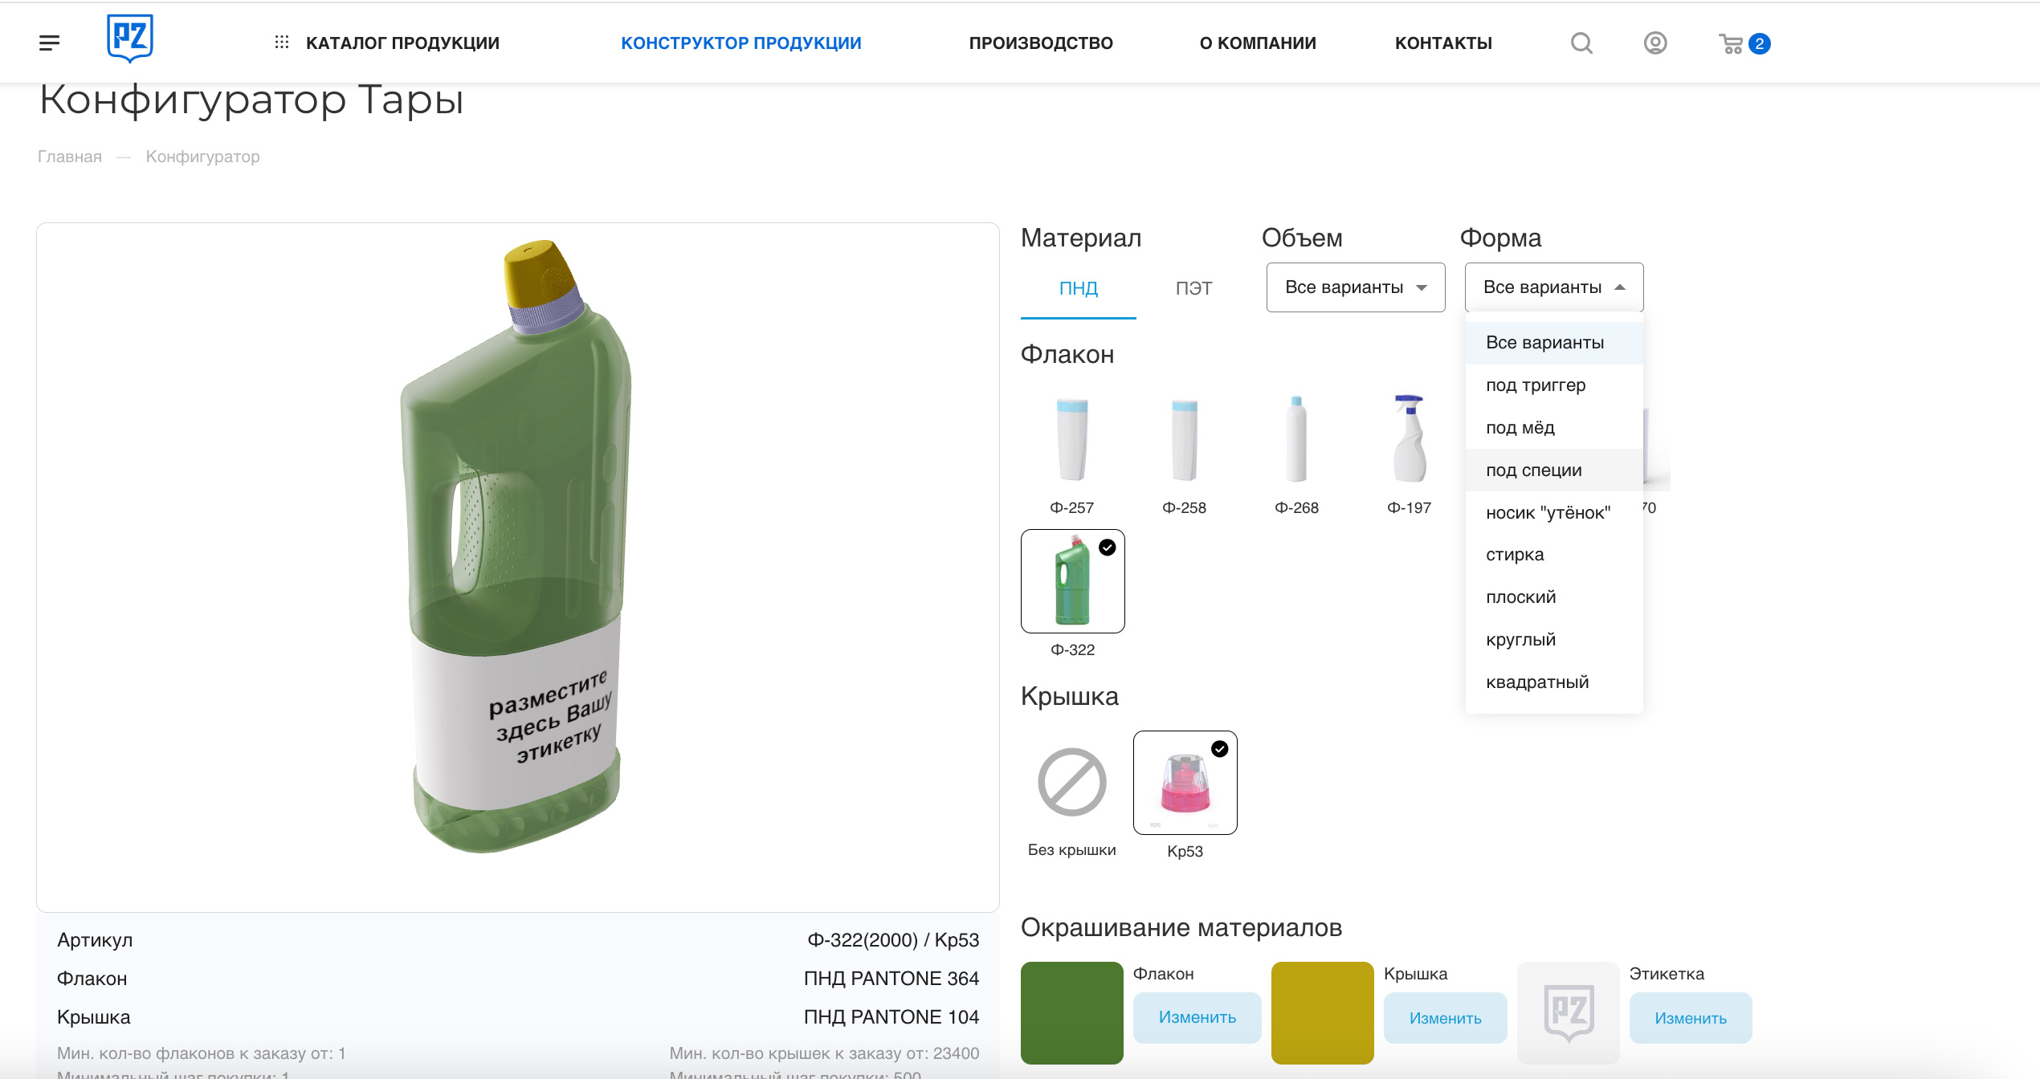Go to Главная breadcrumb link
This screenshot has width=2040, height=1079.
tap(70, 157)
